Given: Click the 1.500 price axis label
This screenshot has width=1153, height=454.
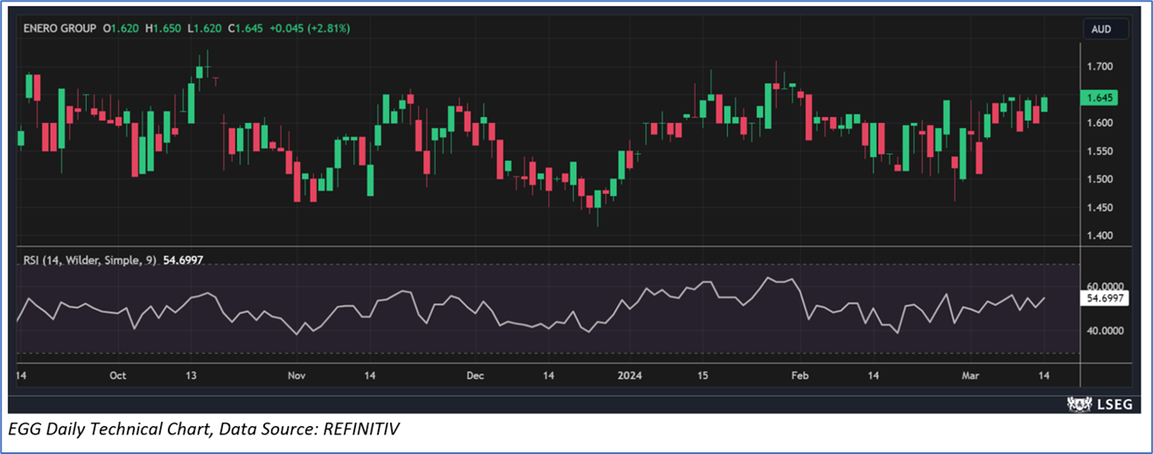Looking at the screenshot, I should [x=1100, y=179].
